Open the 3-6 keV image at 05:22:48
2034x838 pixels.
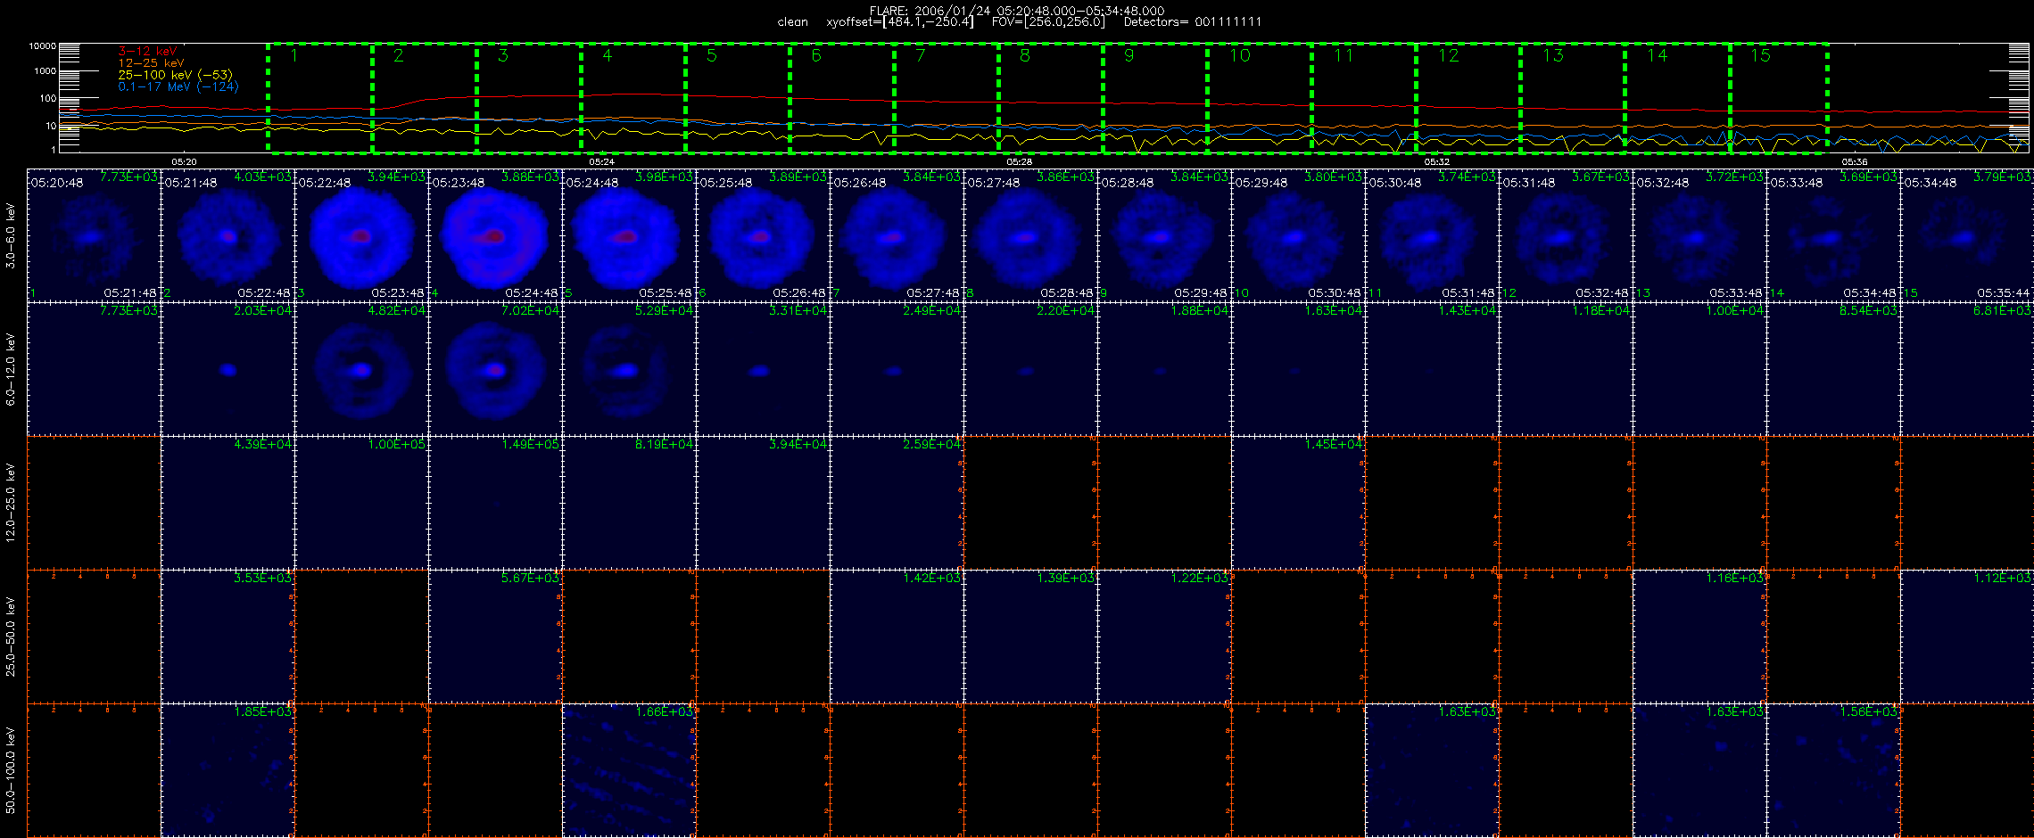click(x=361, y=235)
